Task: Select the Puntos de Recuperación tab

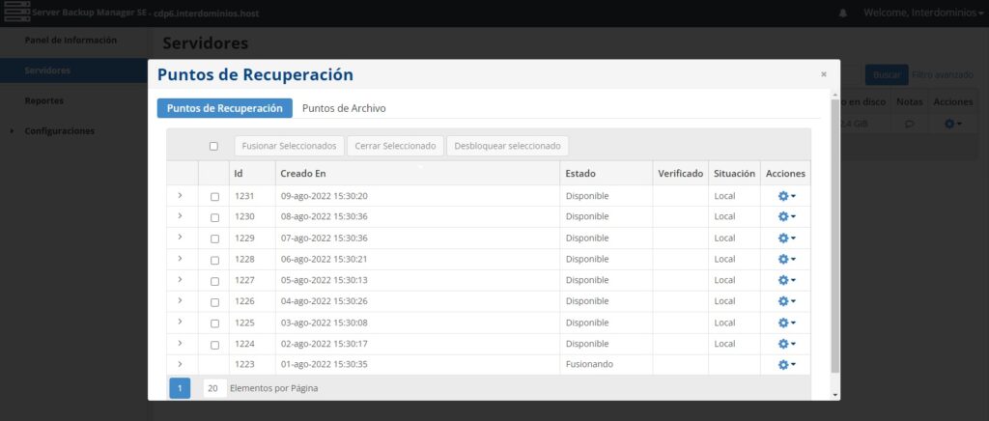Action: point(224,108)
